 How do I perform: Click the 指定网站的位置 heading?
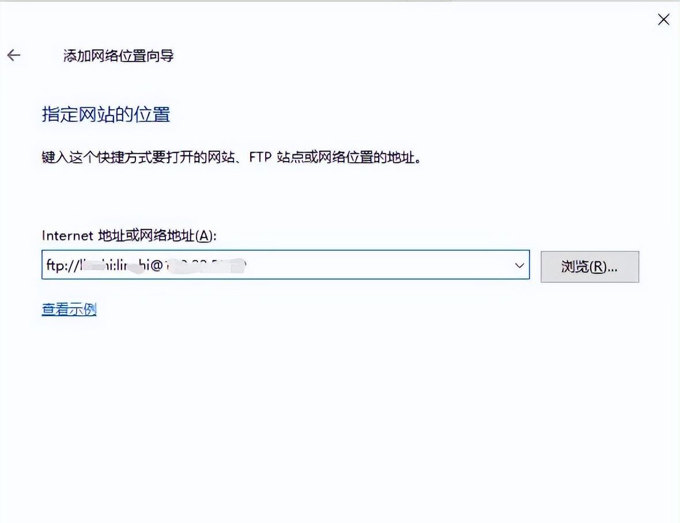[x=105, y=114]
